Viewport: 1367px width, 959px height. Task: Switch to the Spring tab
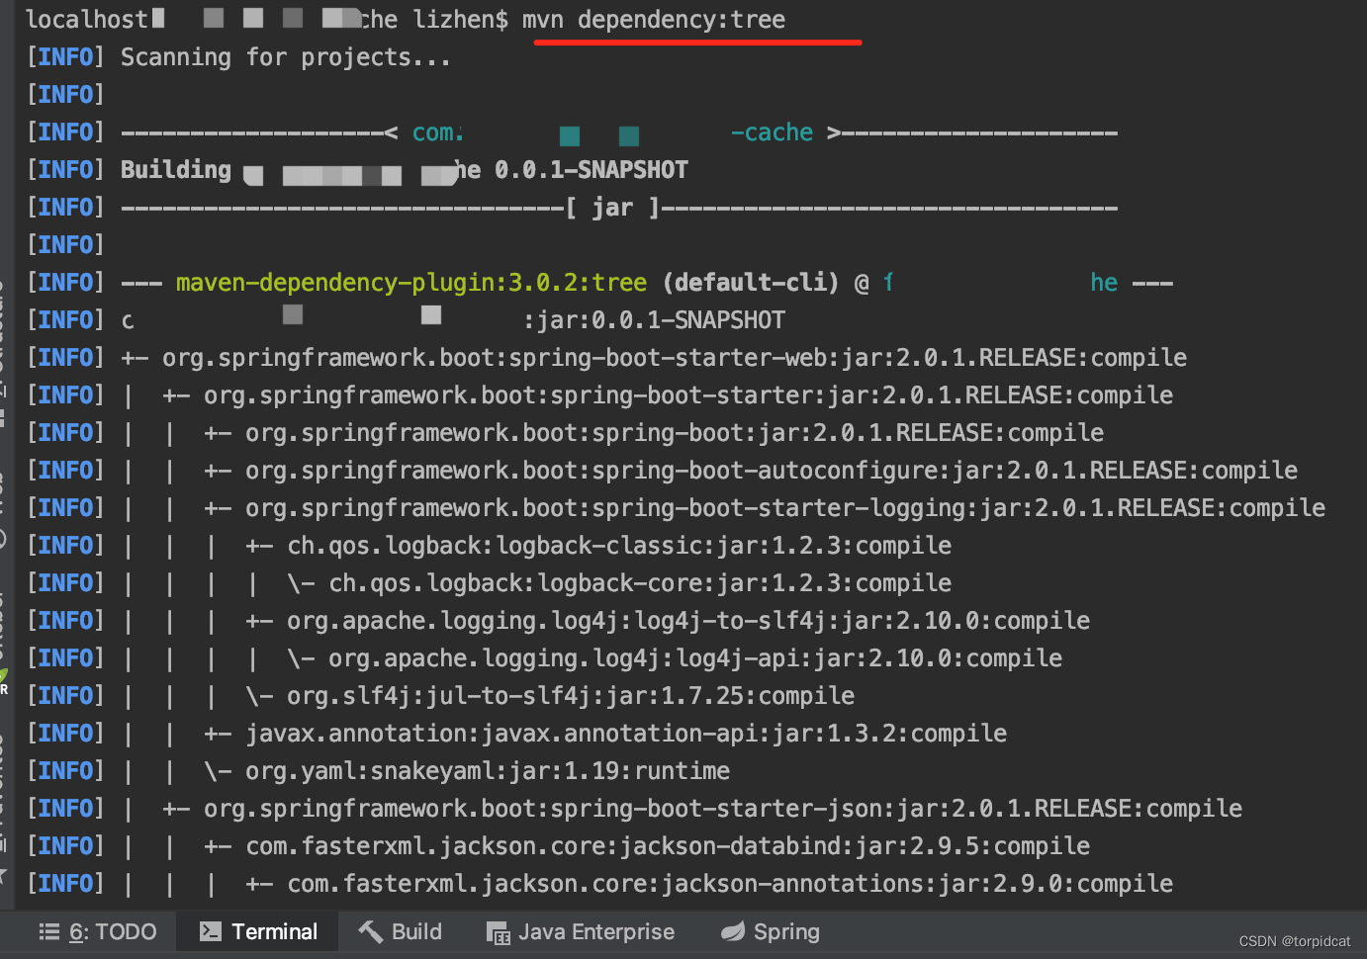(770, 930)
